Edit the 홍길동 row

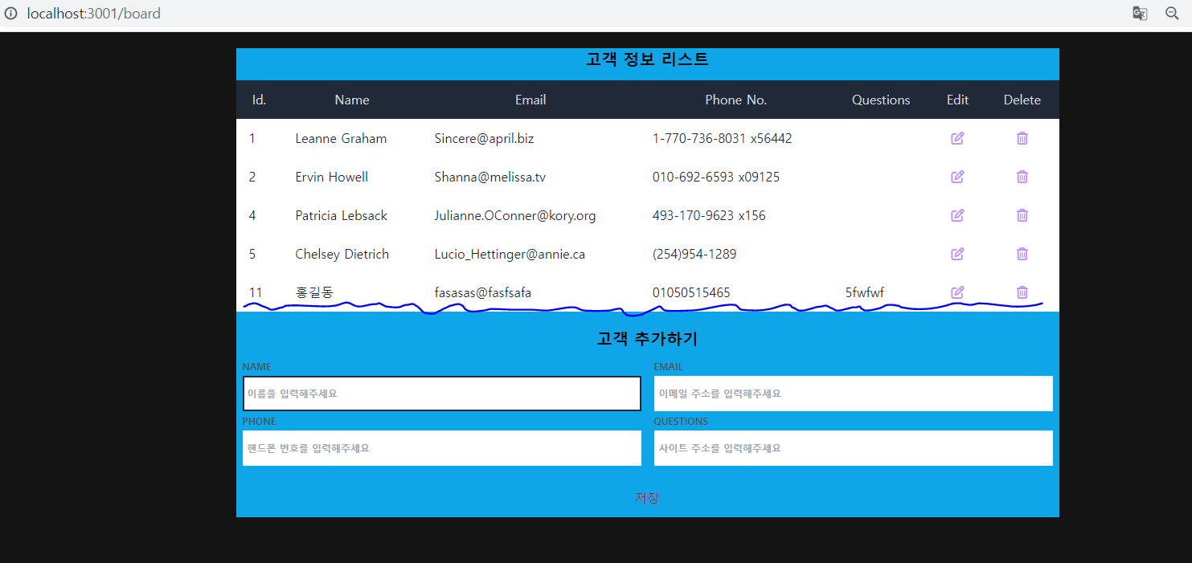pyautogui.click(x=957, y=292)
